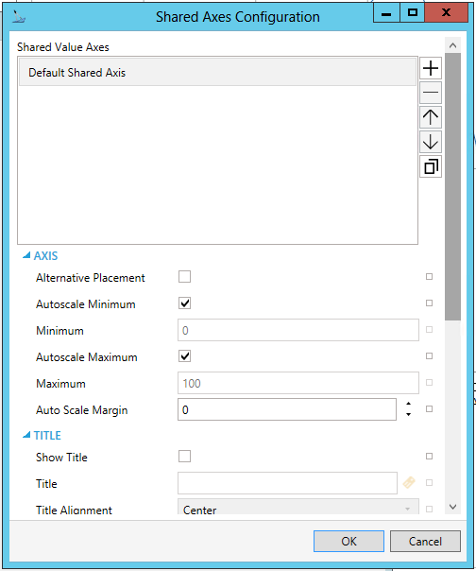Move axis up with up arrow icon
The height and width of the screenshot is (571, 476).
(x=431, y=117)
